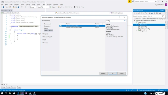Open the Browse... file picker

[x=103, y=73]
